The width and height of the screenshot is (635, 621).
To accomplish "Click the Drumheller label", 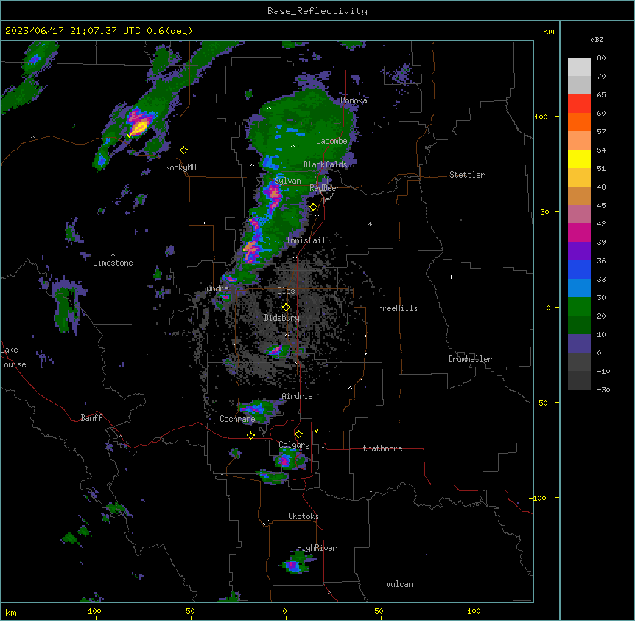I will coord(470,359).
